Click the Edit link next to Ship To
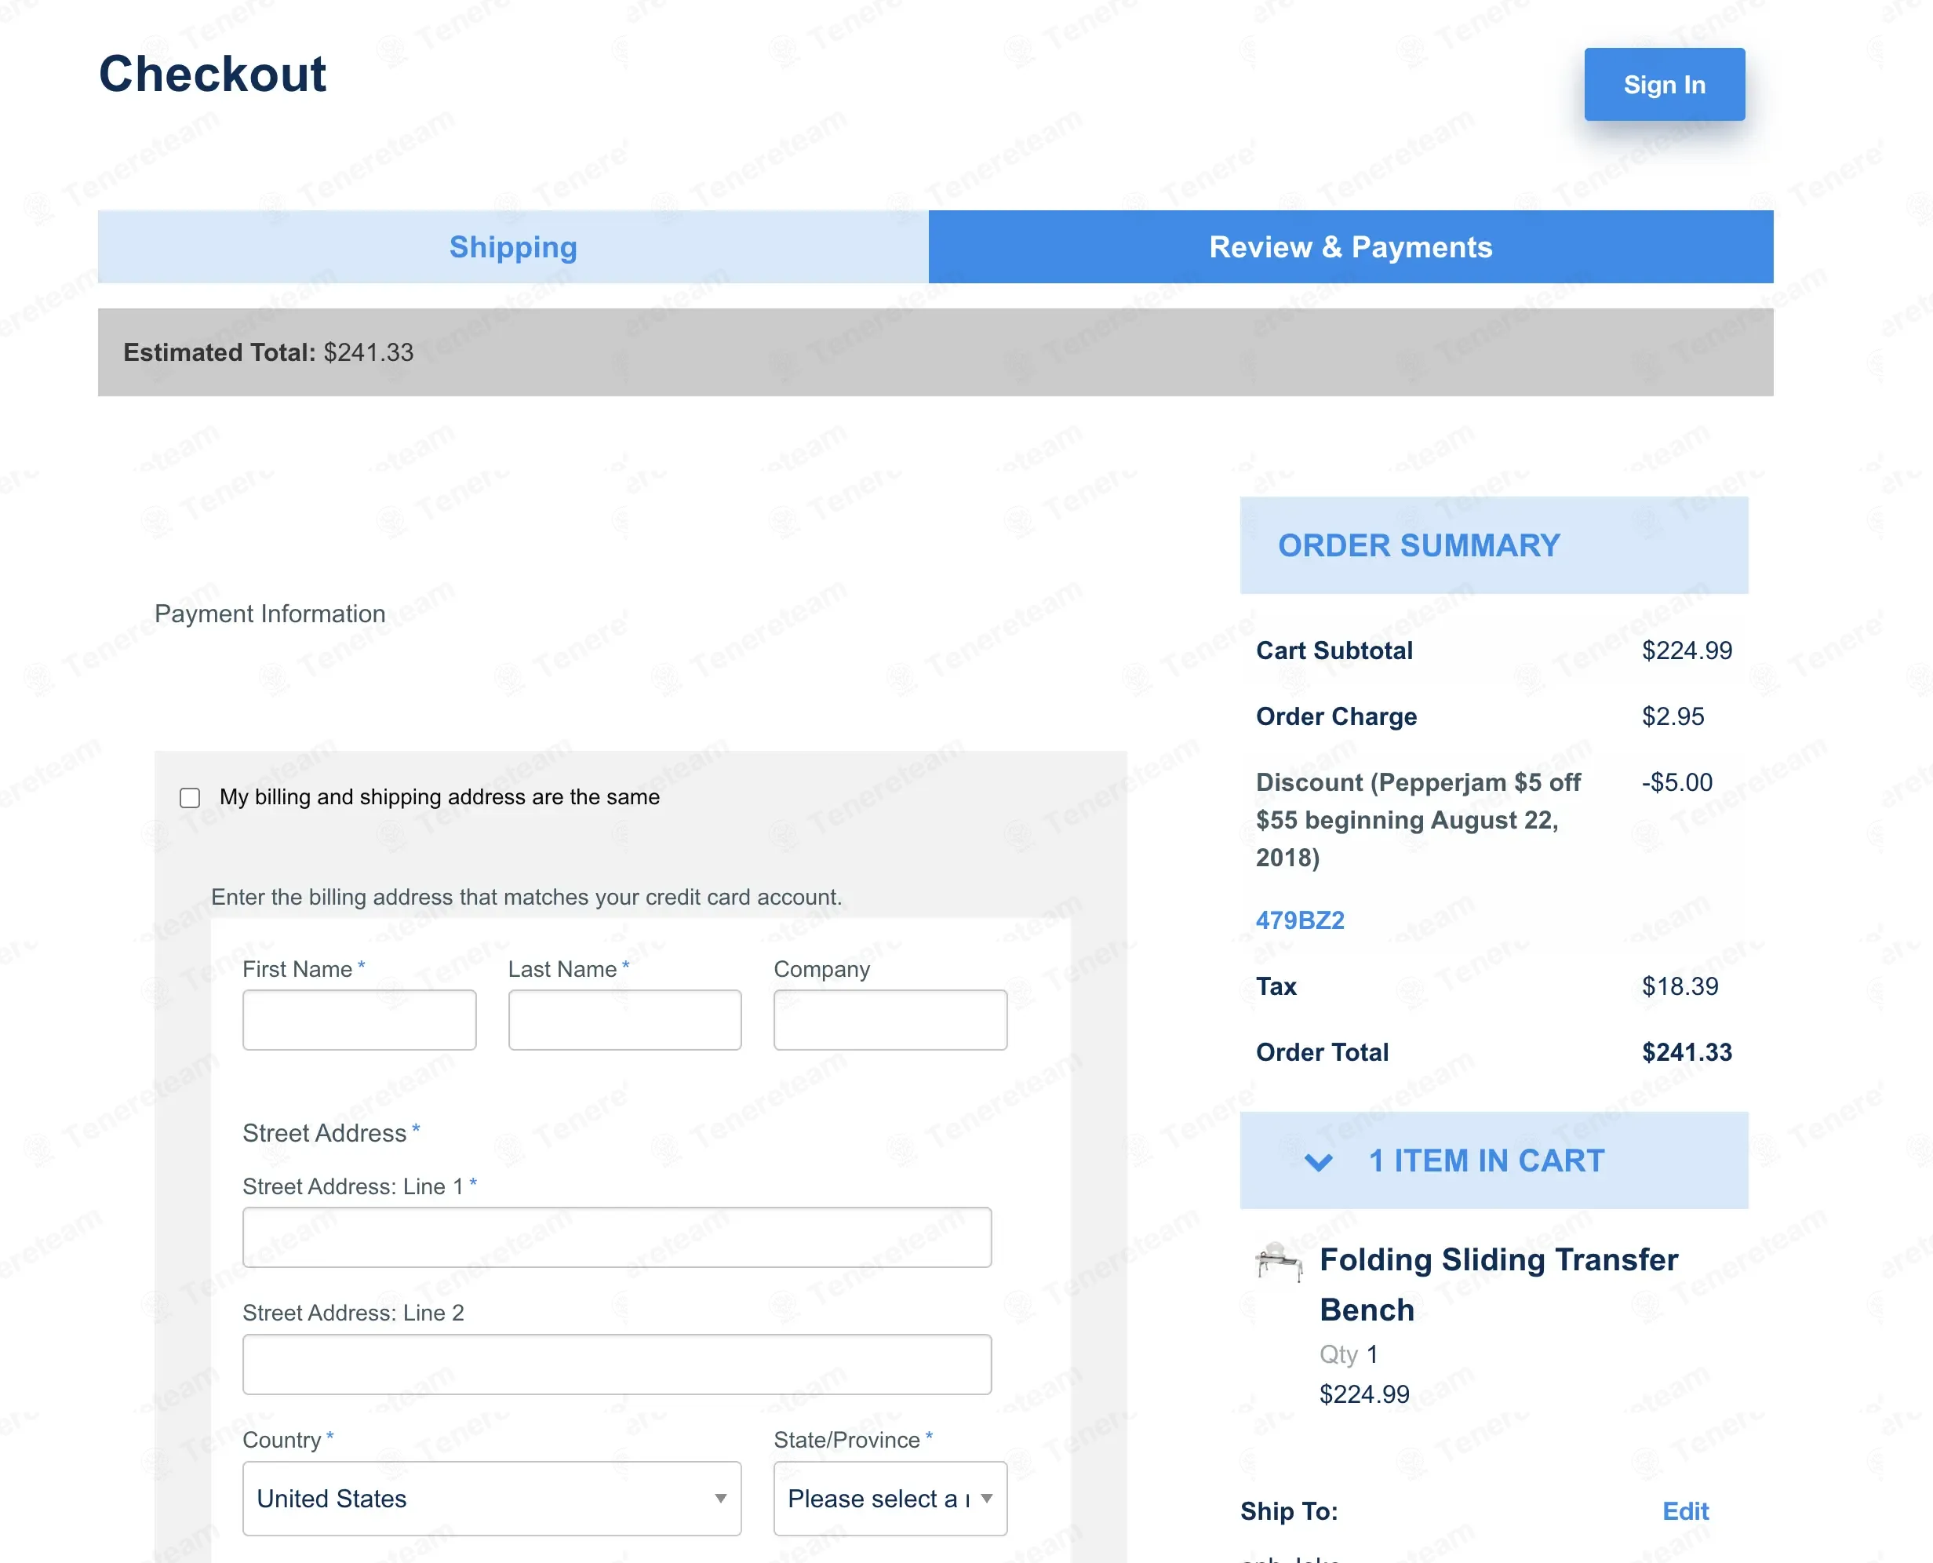The width and height of the screenshot is (1933, 1563). [x=1684, y=1510]
